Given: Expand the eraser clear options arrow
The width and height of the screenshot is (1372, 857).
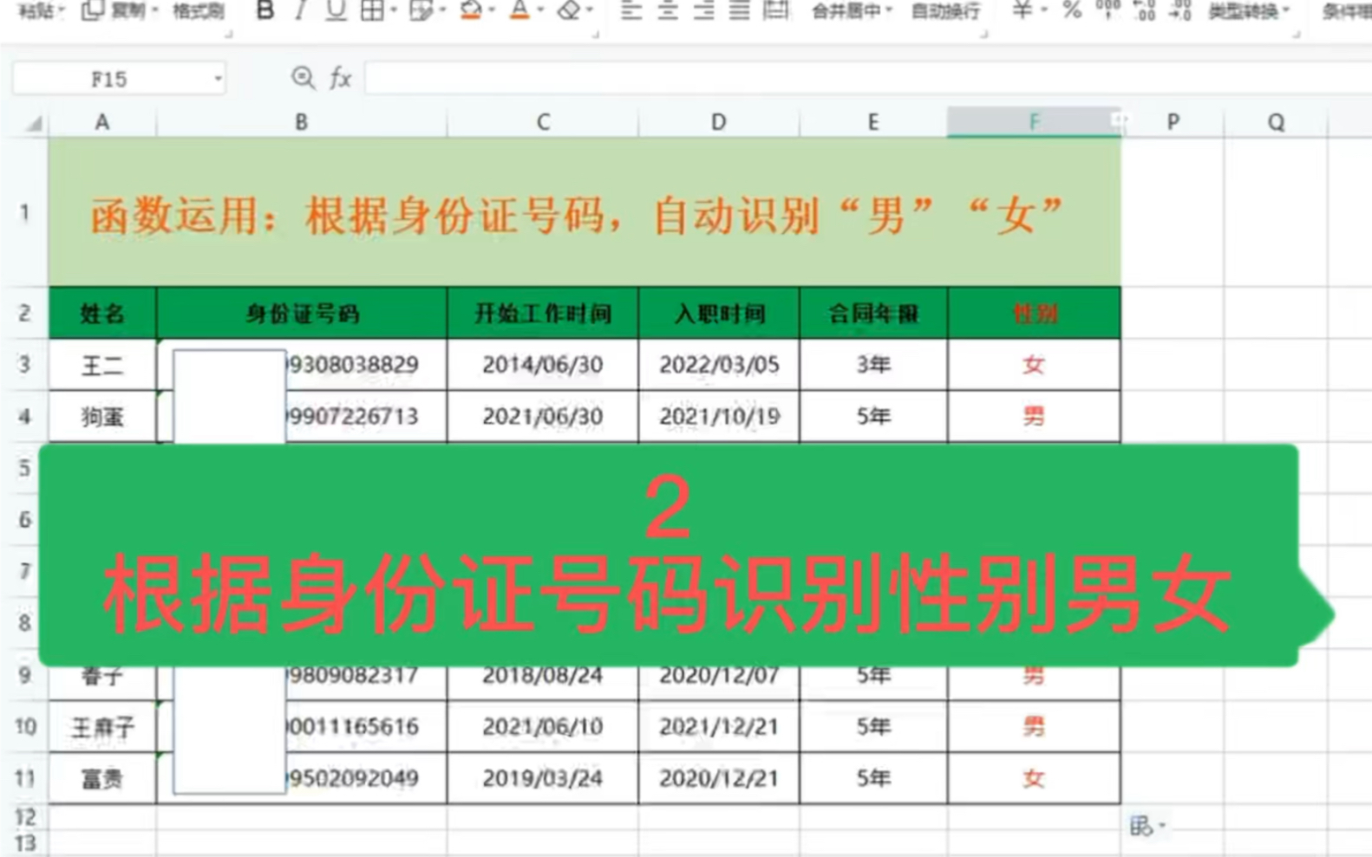Looking at the screenshot, I should click(591, 10).
